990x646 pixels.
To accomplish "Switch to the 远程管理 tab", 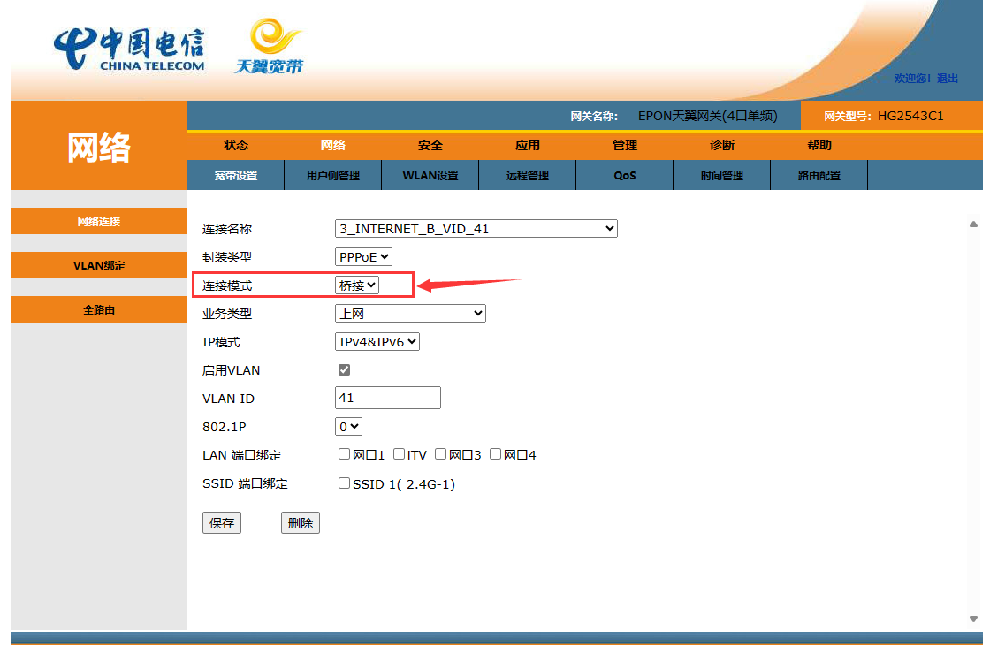I will click(x=528, y=176).
